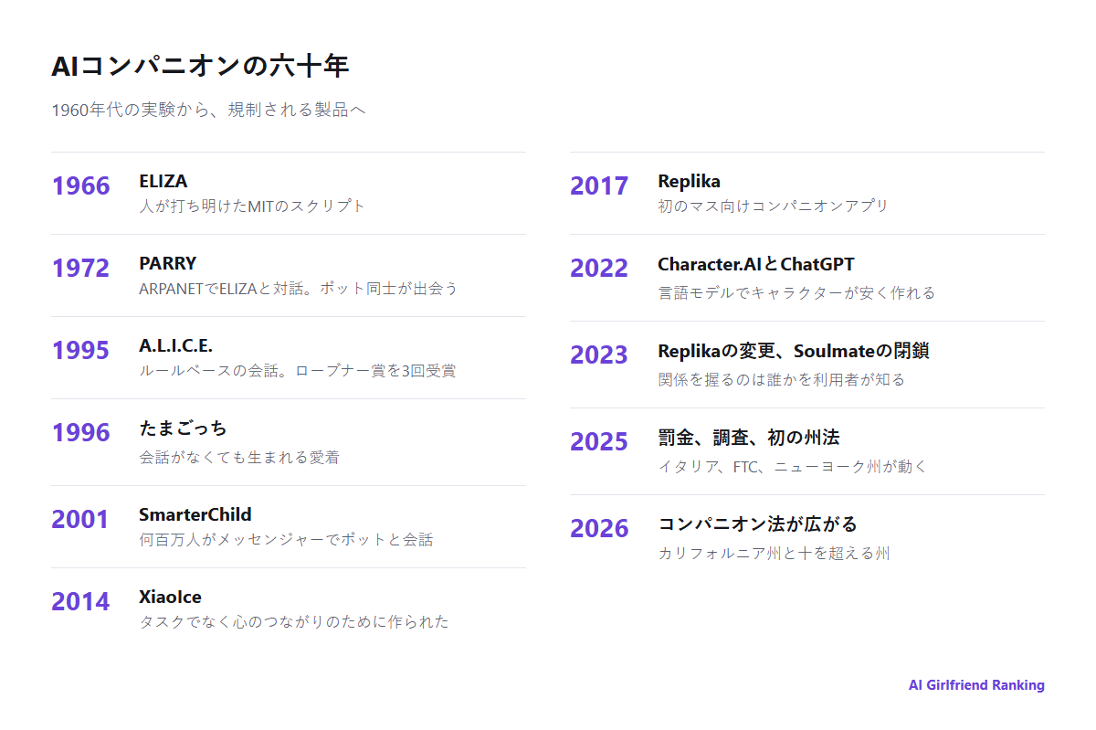Select the year 2025
Screen dimensions: 1096x730
(599, 442)
